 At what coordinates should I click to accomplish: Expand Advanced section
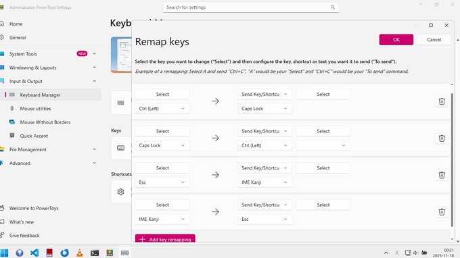pos(94,163)
